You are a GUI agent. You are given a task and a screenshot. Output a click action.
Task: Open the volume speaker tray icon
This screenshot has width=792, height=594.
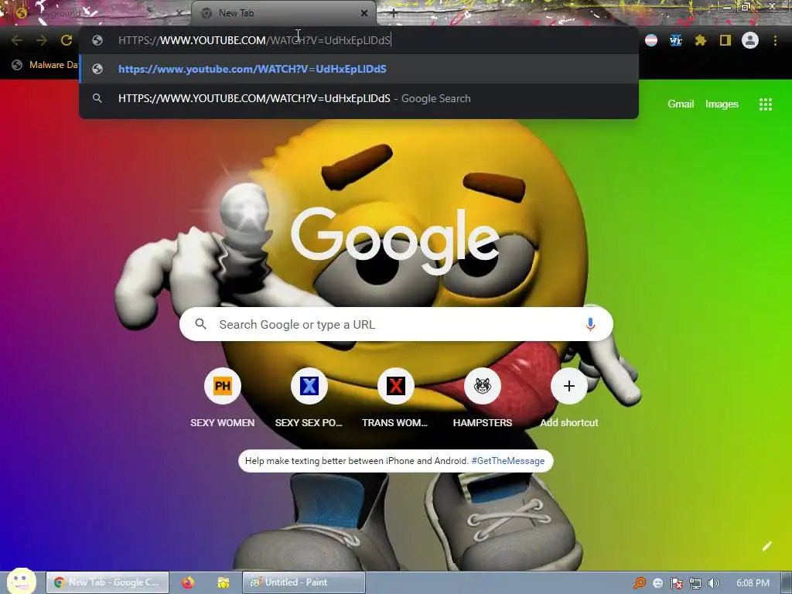(713, 583)
